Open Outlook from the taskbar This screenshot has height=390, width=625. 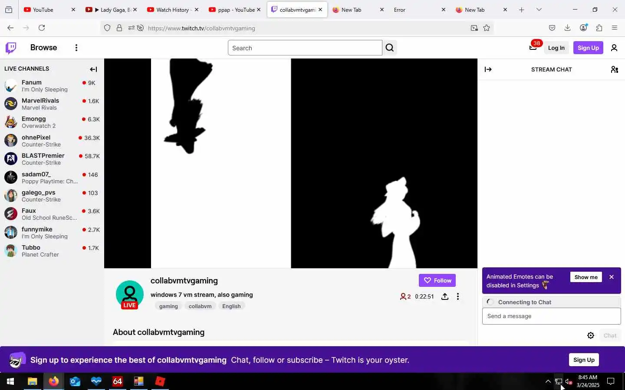pyautogui.click(x=75, y=381)
